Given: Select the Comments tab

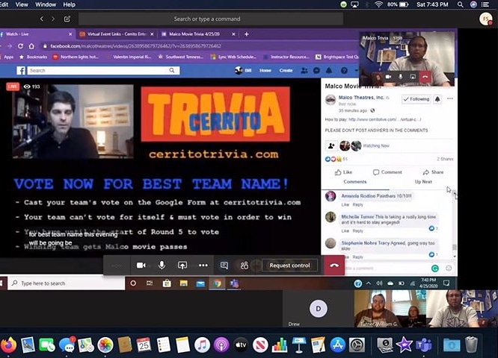Looking at the screenshot, I should (x=355, y=182).
